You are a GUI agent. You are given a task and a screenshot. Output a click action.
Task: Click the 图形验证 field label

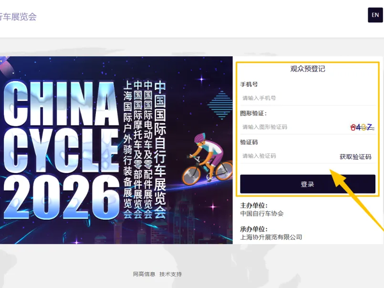click(253, 113)
